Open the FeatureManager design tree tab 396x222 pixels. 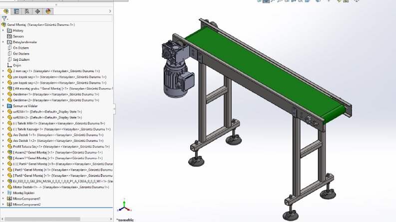pyautogui.click(x=6, y=11)
